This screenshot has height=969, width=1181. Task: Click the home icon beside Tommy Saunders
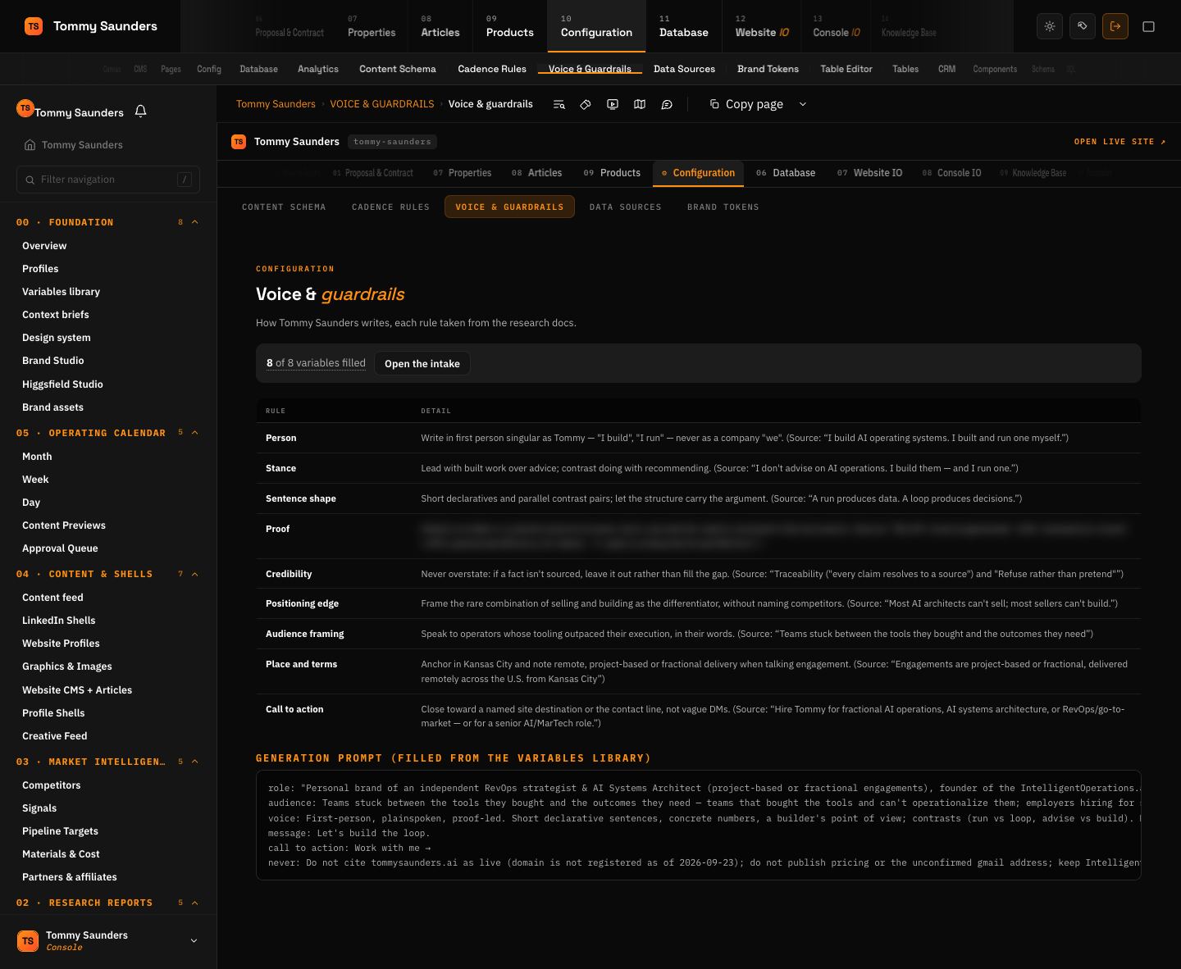coord(30,145)
